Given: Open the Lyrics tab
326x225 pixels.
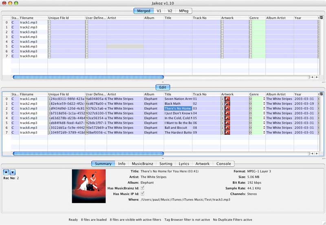Looking at the screenshot, I should 184,164.
